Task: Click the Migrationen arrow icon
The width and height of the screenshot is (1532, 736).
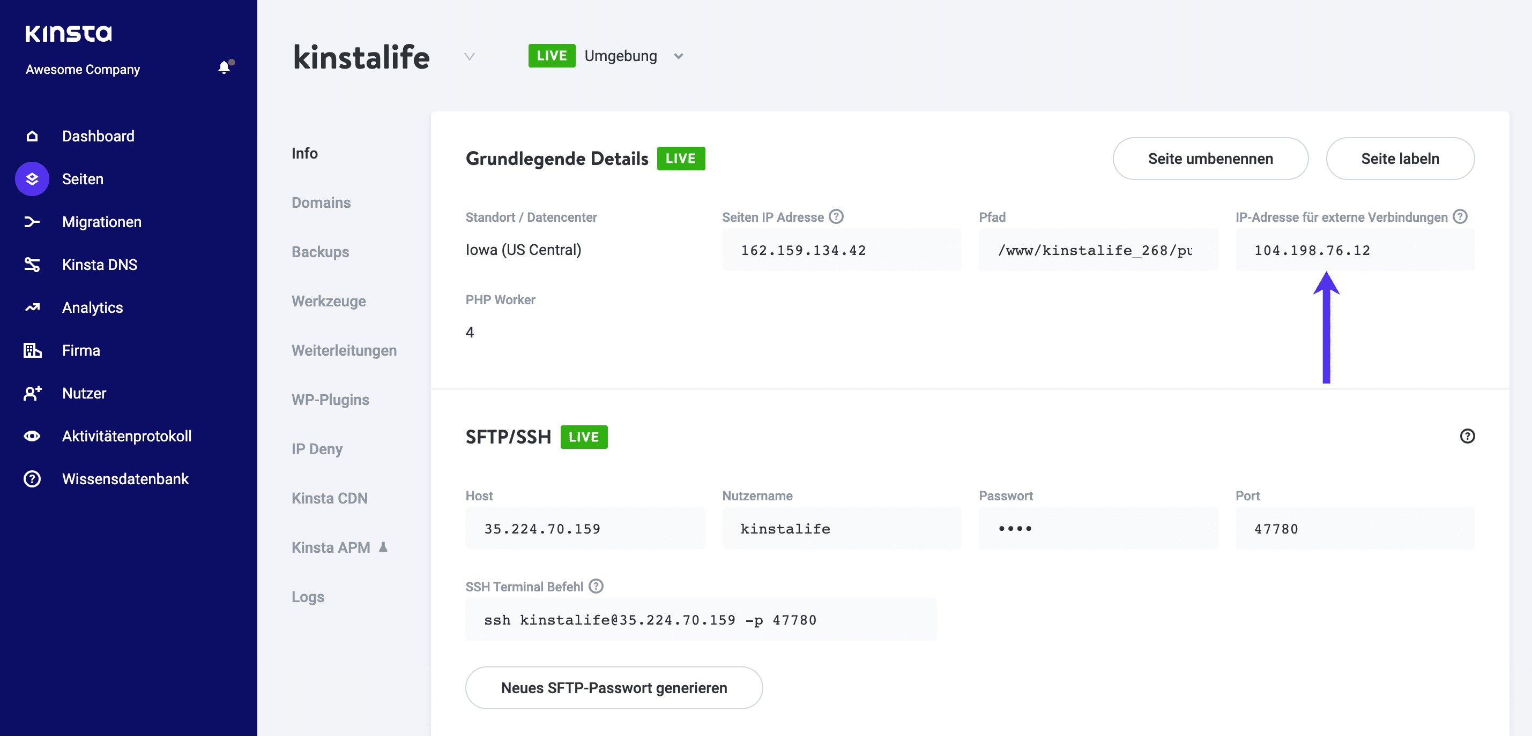Action: point(32,222)
